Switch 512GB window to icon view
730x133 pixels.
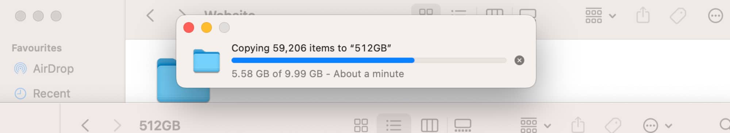361,125
